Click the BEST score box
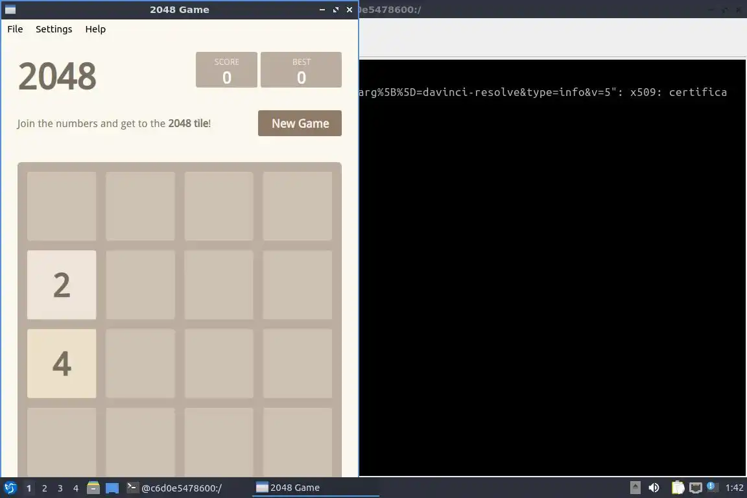 point(301,70)
